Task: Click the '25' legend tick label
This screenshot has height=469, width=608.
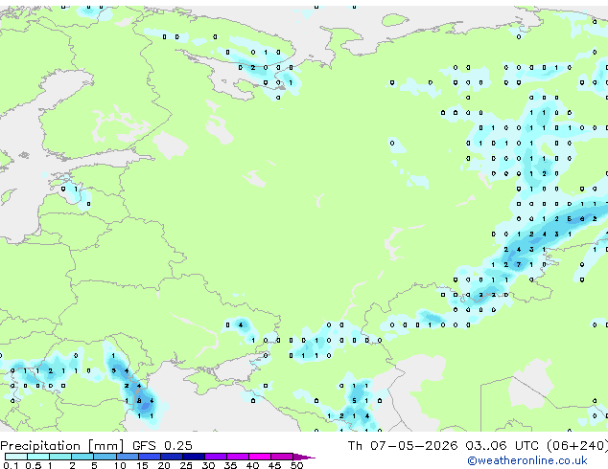Action: [x=186, y=465]
